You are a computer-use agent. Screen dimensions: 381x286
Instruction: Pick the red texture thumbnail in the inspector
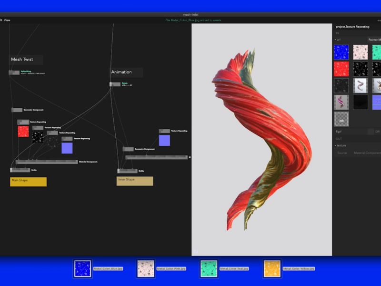341,69
